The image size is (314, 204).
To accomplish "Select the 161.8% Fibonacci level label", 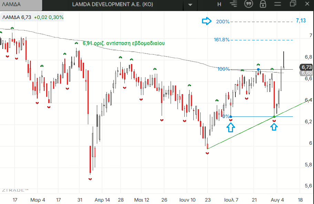I will click(222, 40).
